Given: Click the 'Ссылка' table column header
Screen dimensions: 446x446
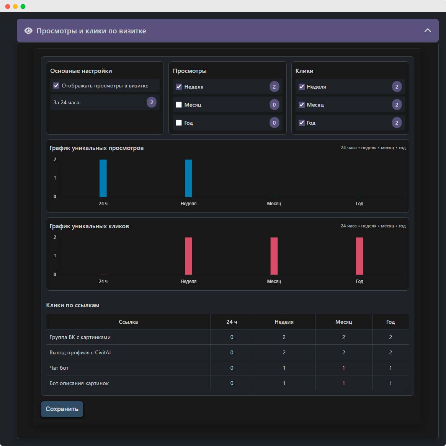Looking at the screenshot, I should (x=128, y=322).
